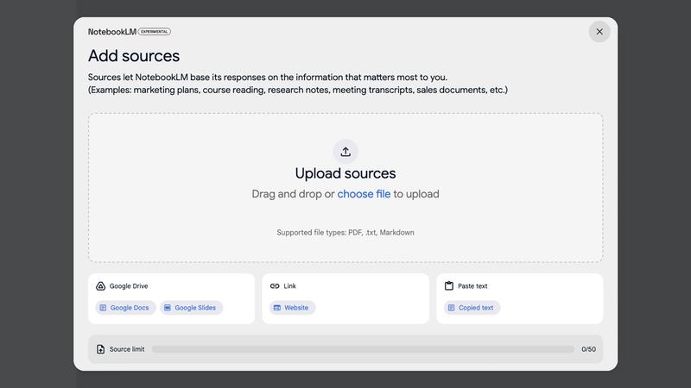The width and height of the screenshot is (691, 388).
Task: Click the Google Docs chip icon
Action: pos(103,308)
